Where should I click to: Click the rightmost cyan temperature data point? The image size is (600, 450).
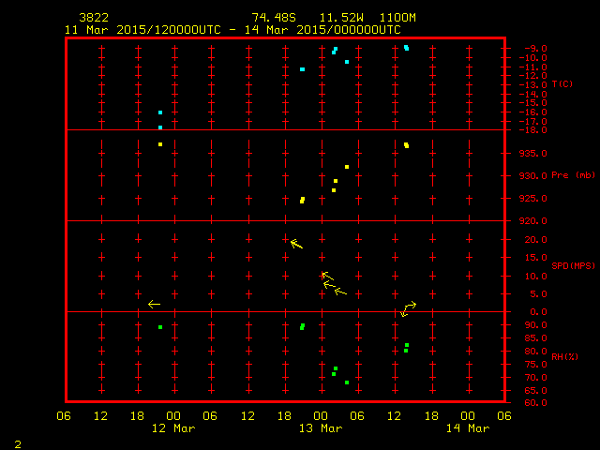[406, 47]
